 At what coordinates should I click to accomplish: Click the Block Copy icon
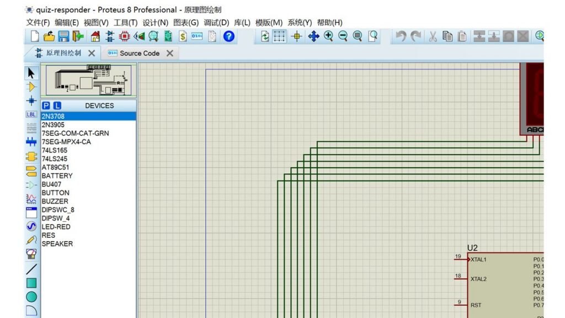[x=479, y=36]
